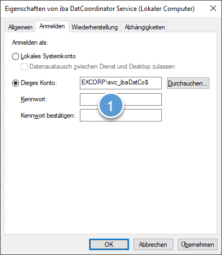
Task: Focus the Kennwort bestätigen field
Action: click(121, 115)
